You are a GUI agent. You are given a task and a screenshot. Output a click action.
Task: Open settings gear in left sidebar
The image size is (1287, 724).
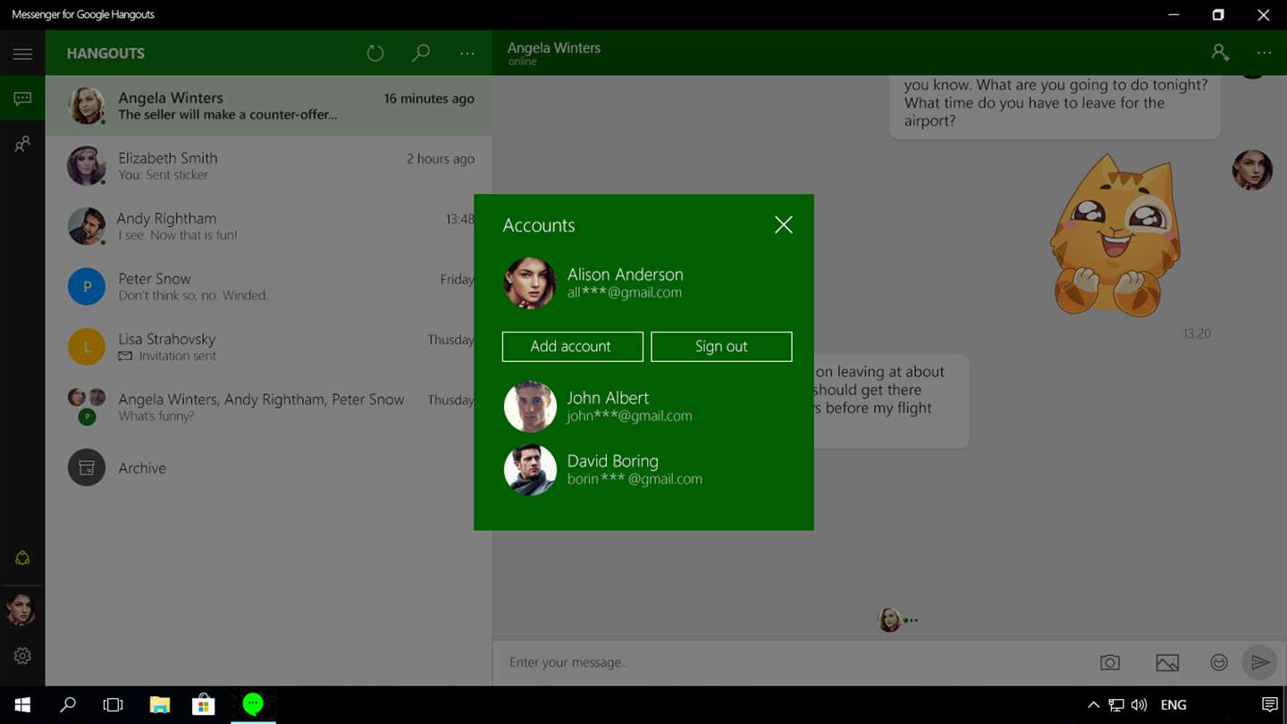[x=22, y=656]
